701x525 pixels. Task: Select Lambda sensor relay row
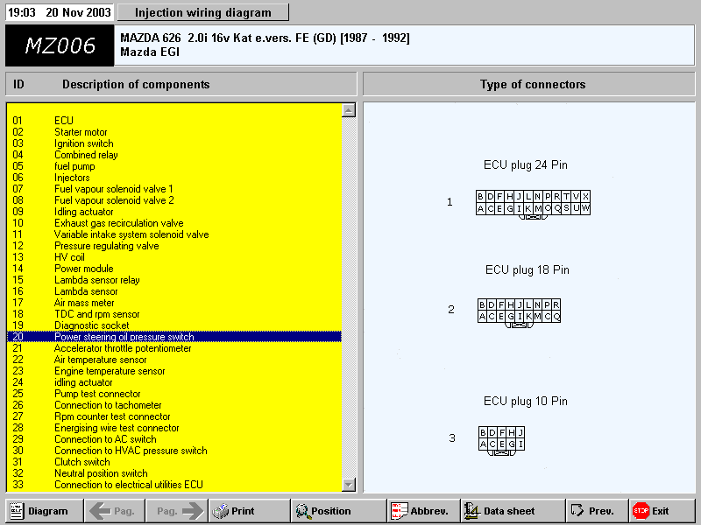pyautogui.click(x=174, y=280)
